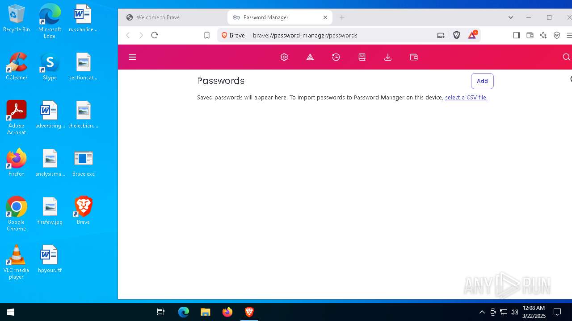
Task: Open Edge from the taskbar
Action: [x=184, y=312]
